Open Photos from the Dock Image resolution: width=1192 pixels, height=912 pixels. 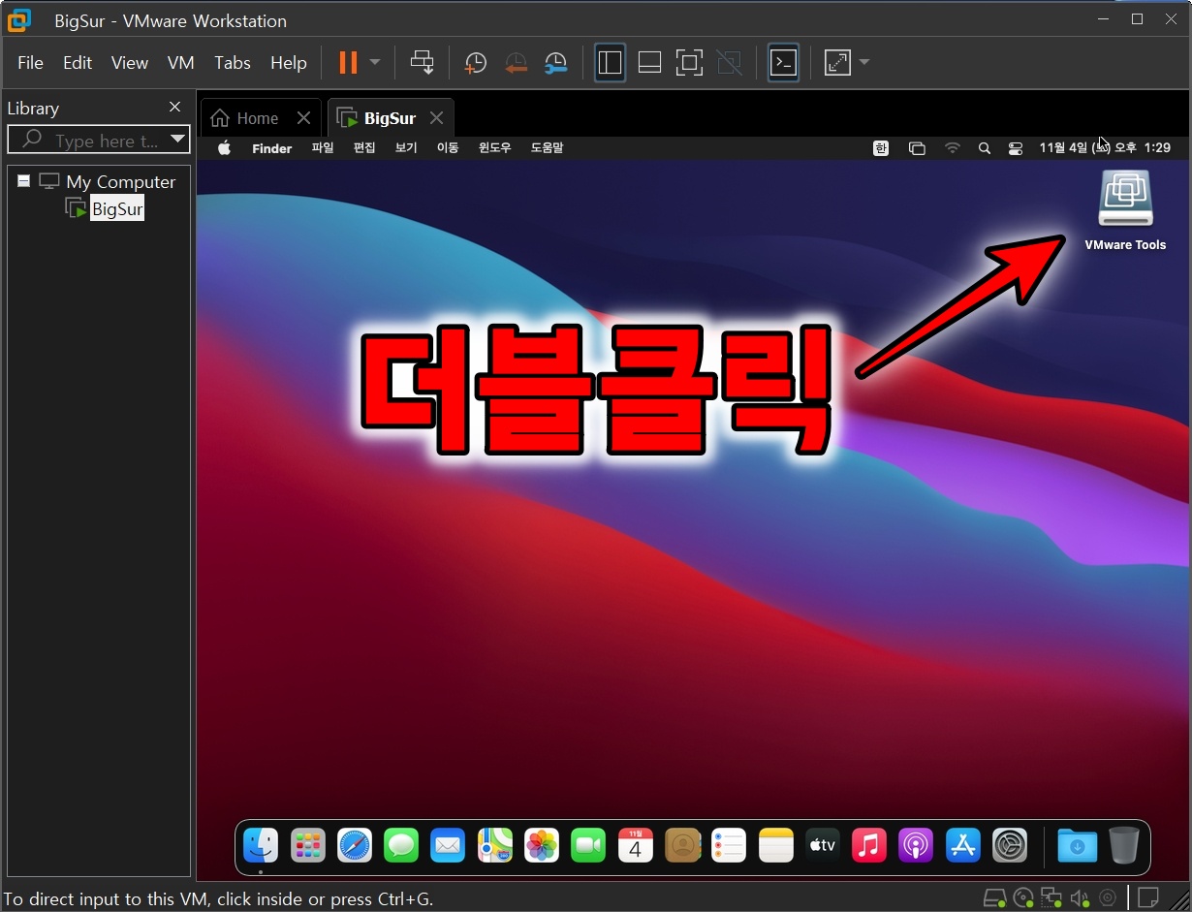[x=542, y=845]
